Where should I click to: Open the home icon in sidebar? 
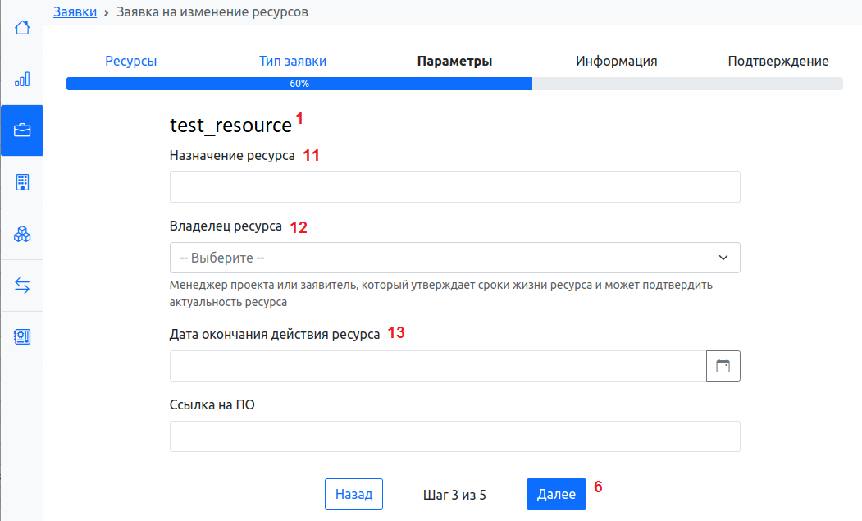click(22, 28)
